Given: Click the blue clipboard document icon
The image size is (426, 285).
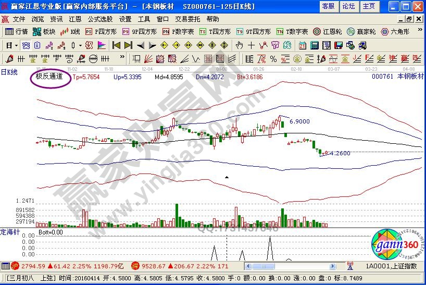Looking at the screenshot, I should [x=37, y=45].
